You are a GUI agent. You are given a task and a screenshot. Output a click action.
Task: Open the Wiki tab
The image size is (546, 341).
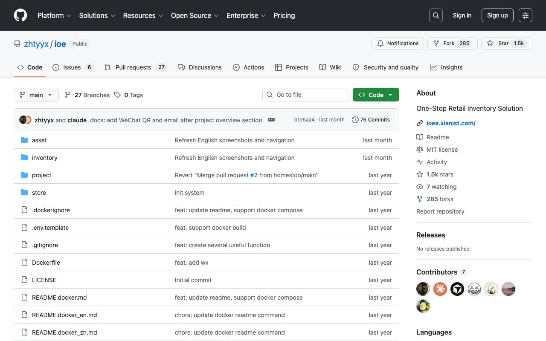click(x=331, y=67)
